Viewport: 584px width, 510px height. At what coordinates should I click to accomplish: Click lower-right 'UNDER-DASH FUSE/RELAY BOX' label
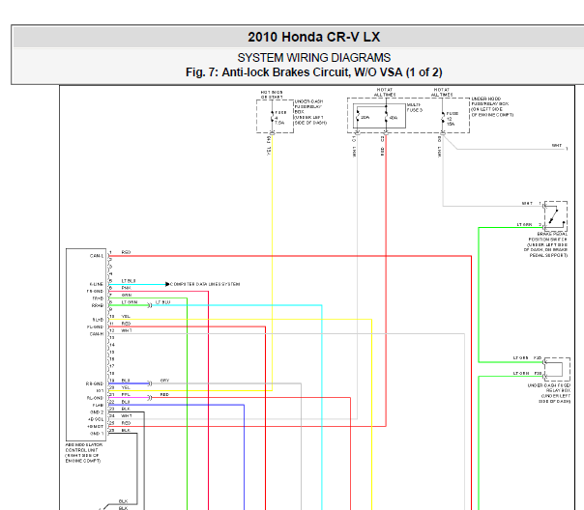[548, 393]
